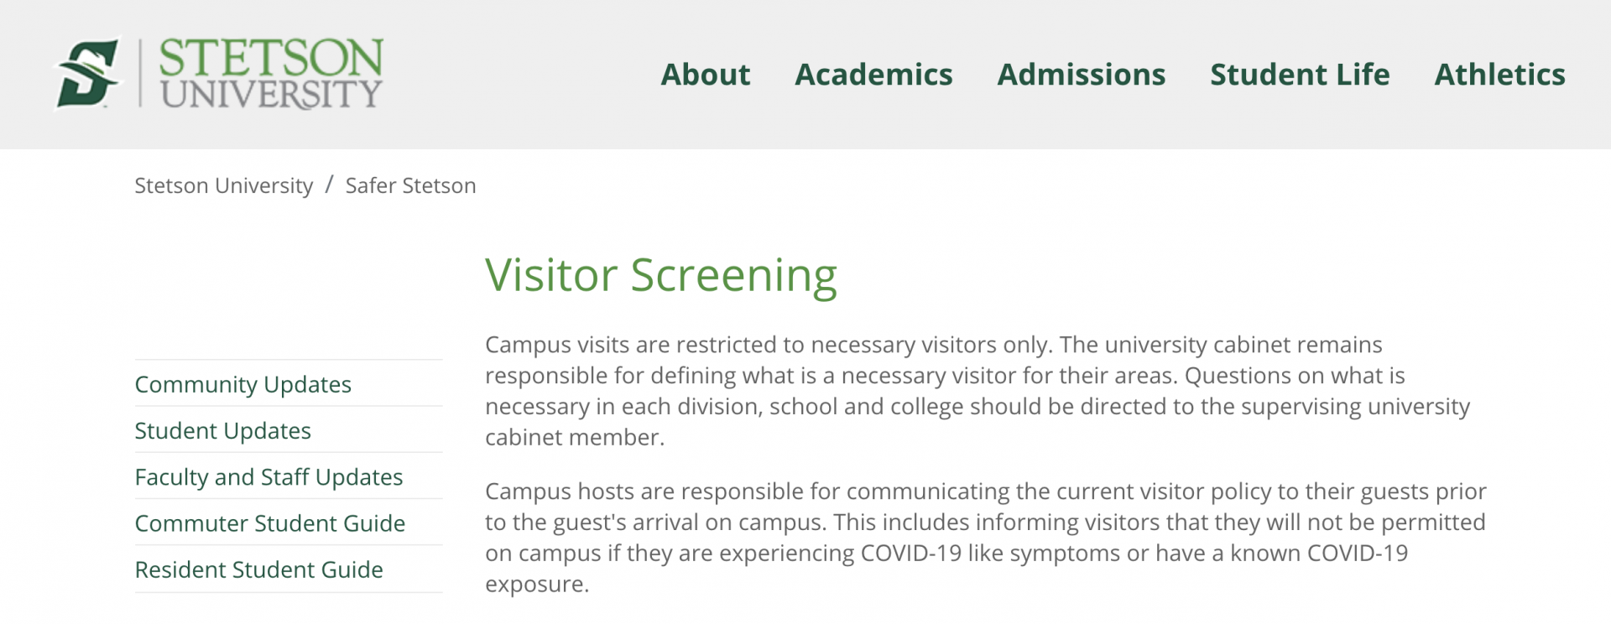
Task: Click the Stetson University breadcrumb link
Action: coord(222,185)
